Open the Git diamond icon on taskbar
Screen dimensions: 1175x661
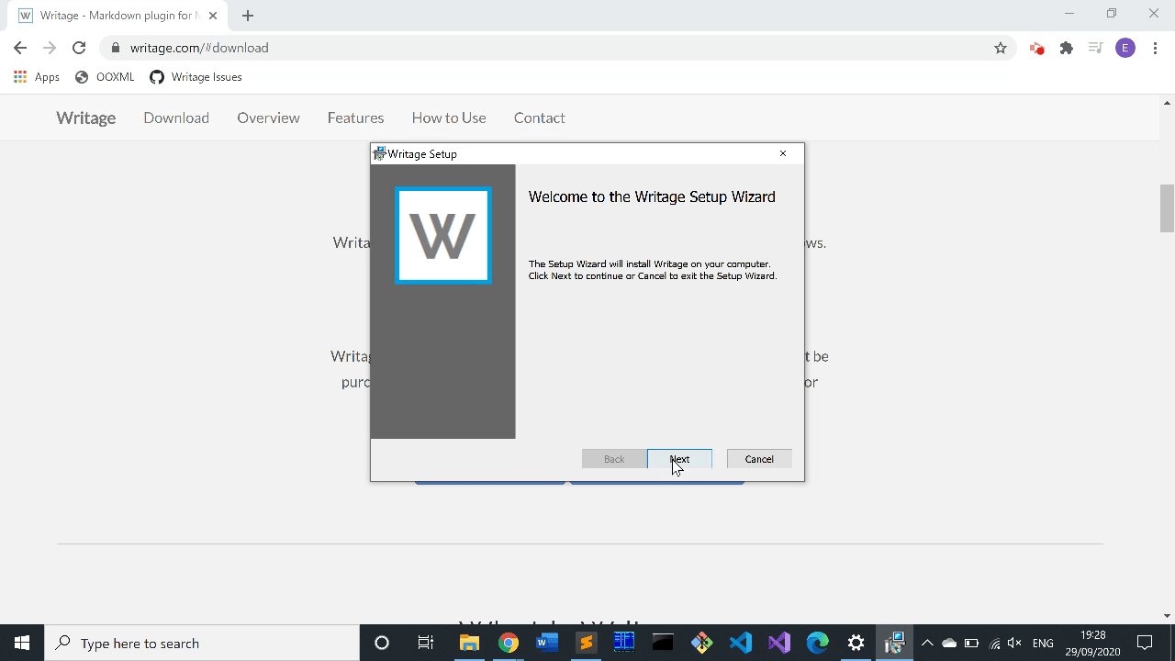click(701, 643)
